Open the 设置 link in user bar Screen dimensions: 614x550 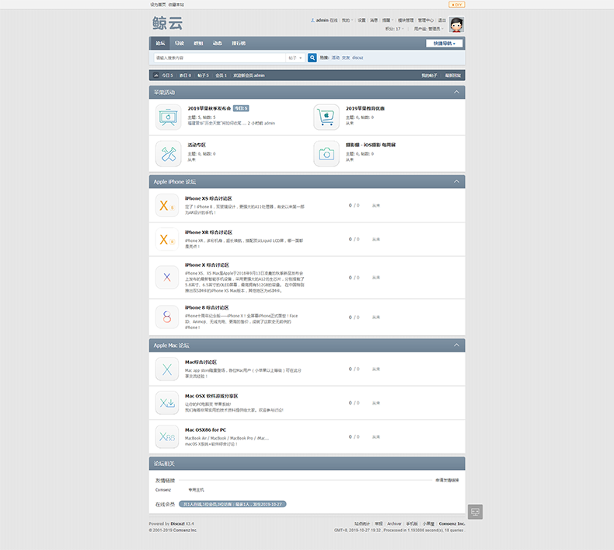click(x=361, y=20)
